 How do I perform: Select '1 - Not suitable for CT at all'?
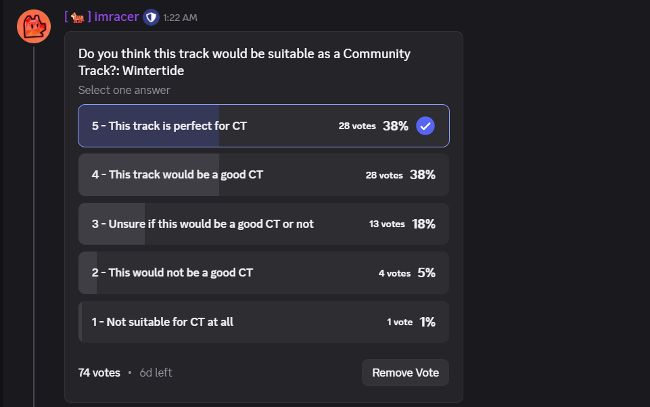coord(264,322)
